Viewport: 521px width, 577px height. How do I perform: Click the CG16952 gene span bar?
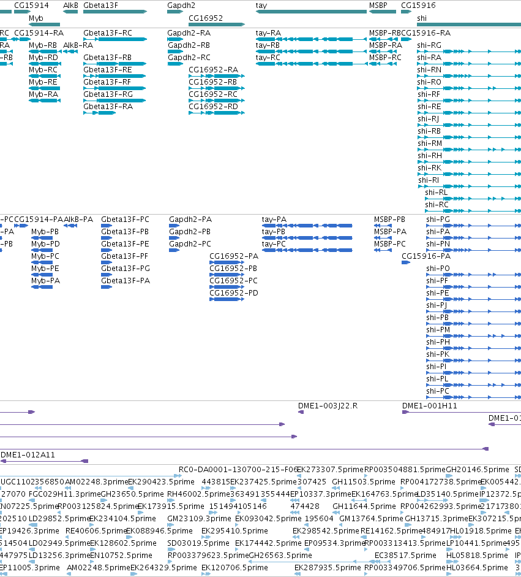(x=217, y=25)
